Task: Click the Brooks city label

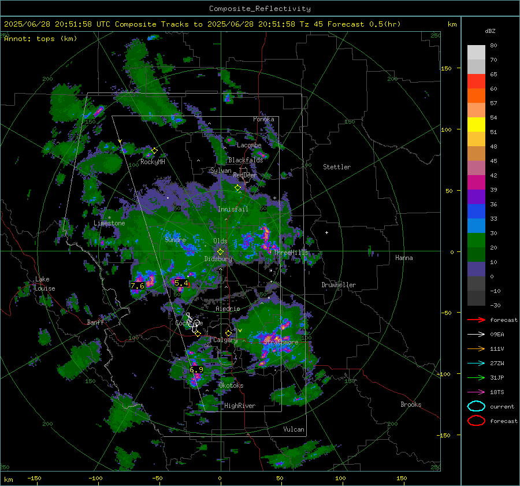Action: pyautogui.click(x=411, y=405)
